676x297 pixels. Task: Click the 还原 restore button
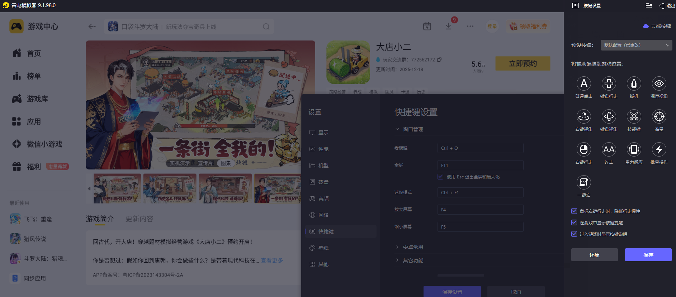pos(594,255)
